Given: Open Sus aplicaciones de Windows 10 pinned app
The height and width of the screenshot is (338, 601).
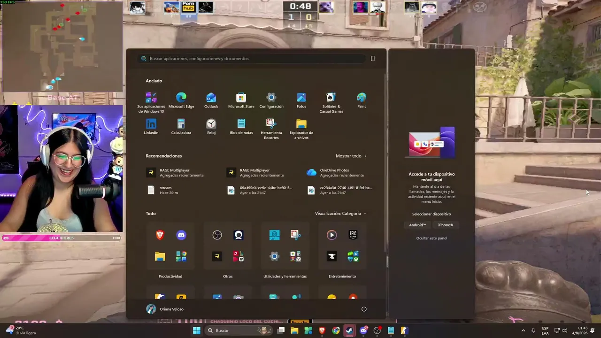Looking at the screenshot, I should (151, 103).
